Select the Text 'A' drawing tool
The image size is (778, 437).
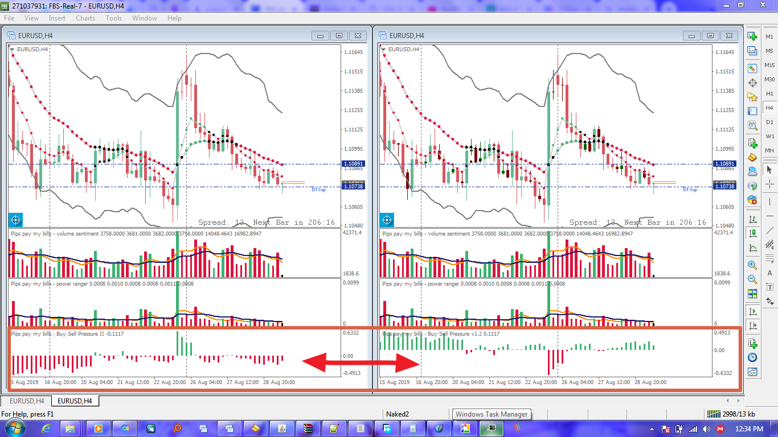coord(770,273)
